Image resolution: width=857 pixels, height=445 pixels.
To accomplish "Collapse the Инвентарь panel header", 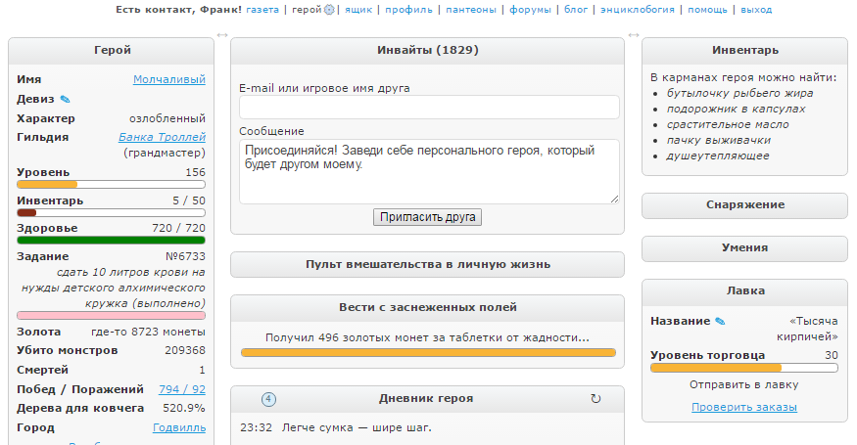I will (744, 51).
